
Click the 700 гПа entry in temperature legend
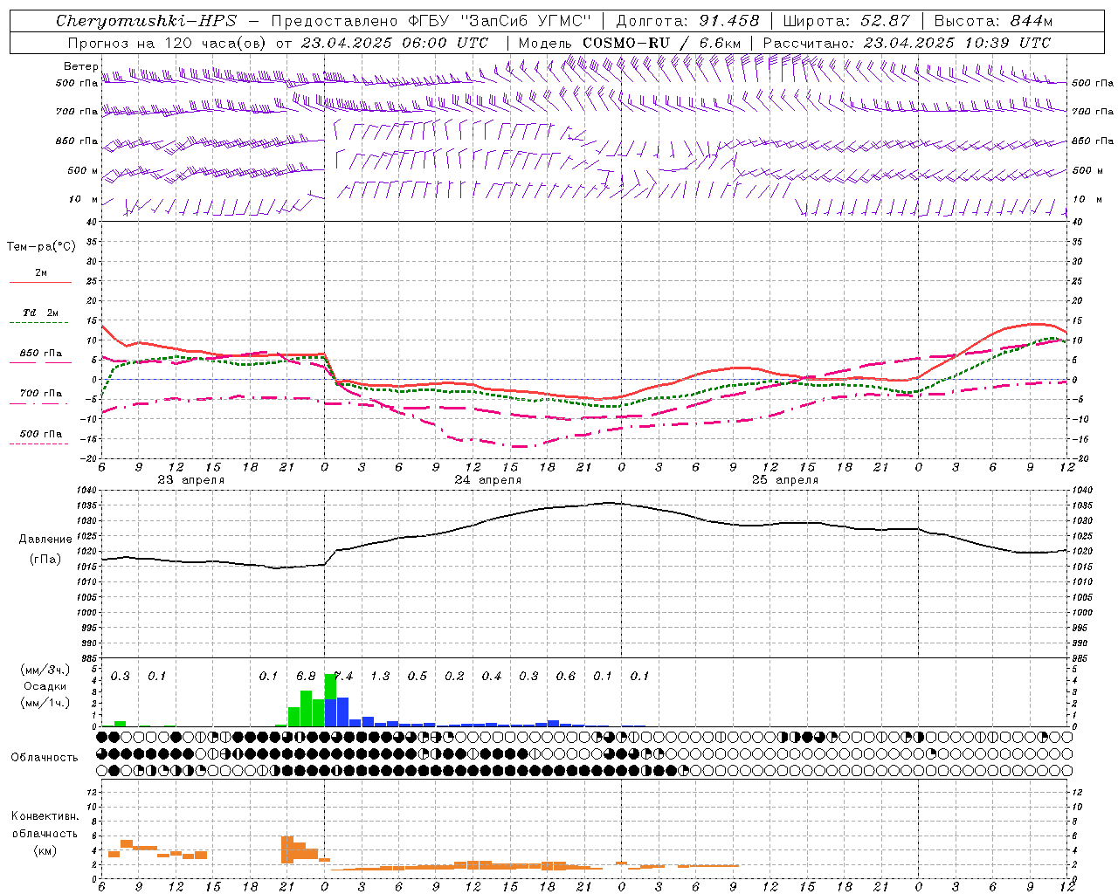click(x=40, y=394)
